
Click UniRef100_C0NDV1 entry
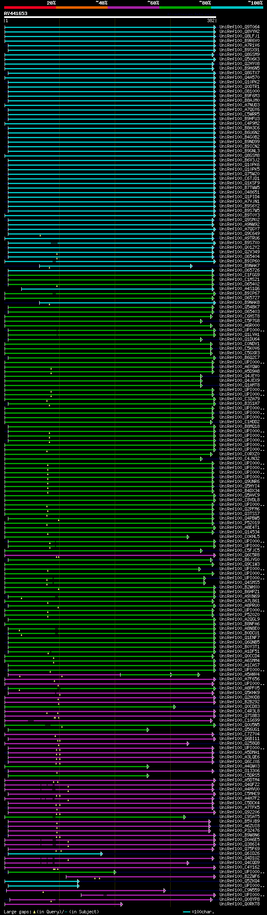pos(239,344)
